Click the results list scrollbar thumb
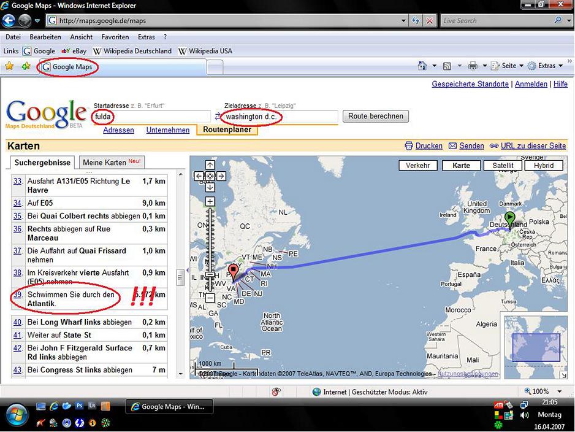575x432 pixels. [180, 277]
